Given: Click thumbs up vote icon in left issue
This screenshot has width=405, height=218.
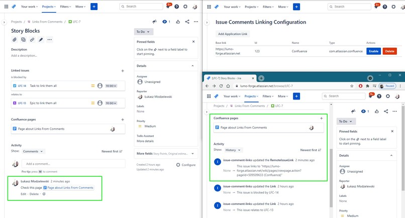Looking at the screenshot, I should click(x=178, y=22).
